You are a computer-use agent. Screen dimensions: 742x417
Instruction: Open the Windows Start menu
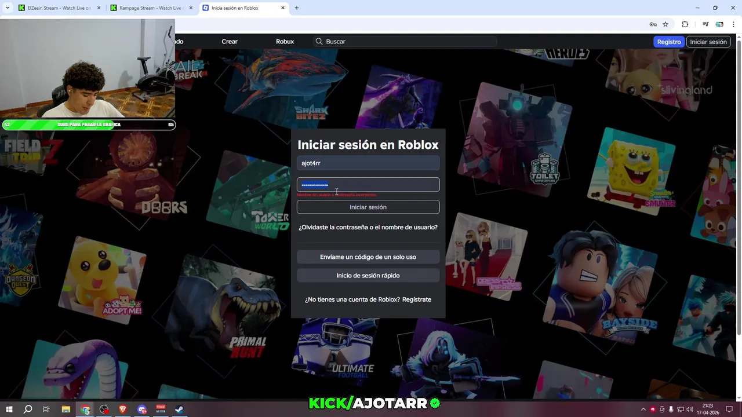coord(9,409)
